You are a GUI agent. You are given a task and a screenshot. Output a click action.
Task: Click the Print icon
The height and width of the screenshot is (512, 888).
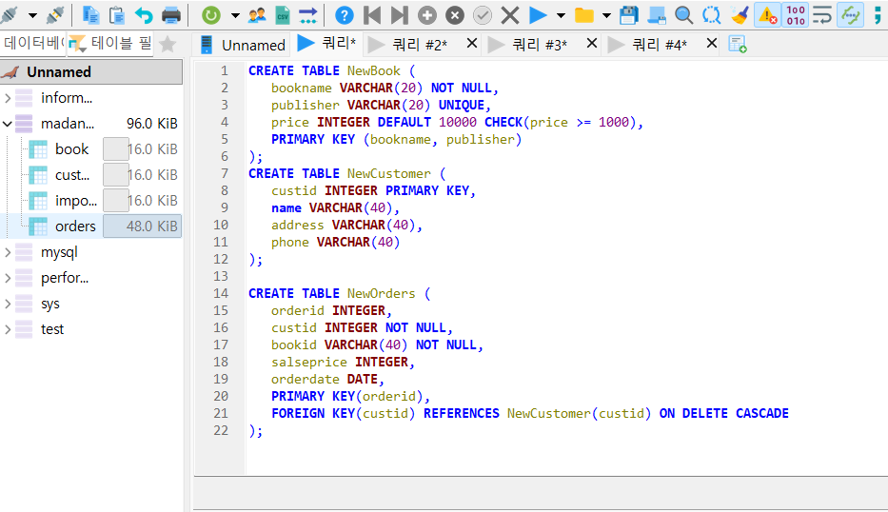pyautogui.click(x=171, y=15)
